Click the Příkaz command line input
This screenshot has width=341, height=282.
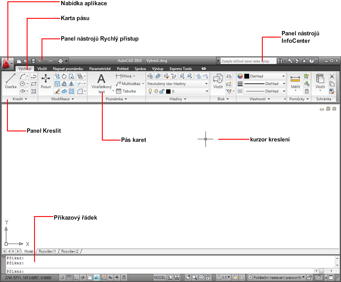[160, 272]
